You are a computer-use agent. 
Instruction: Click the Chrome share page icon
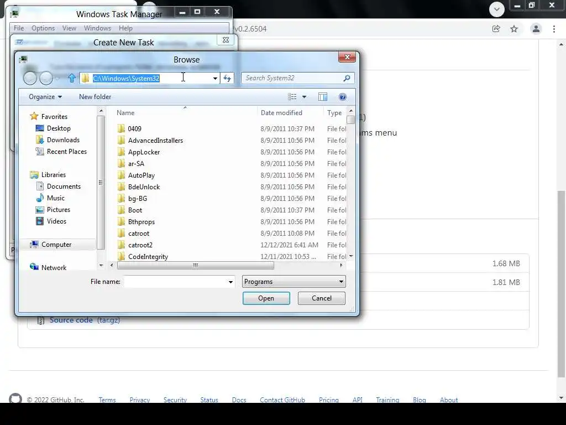[496, 29]
